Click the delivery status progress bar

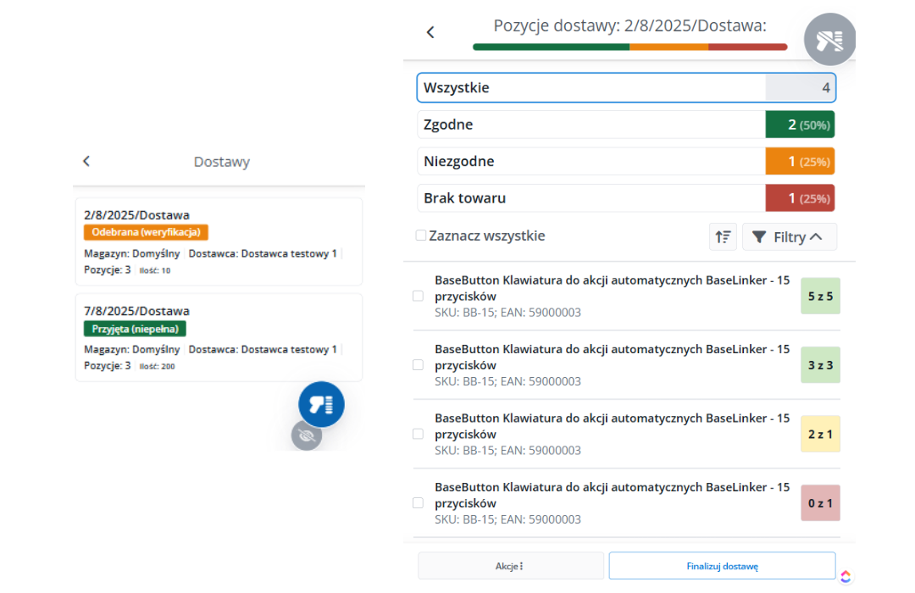[629, 47]
